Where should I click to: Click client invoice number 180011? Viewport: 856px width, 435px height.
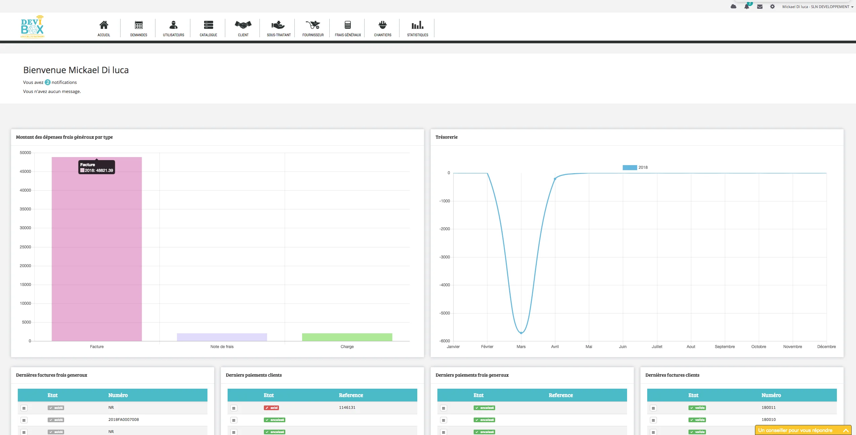click(768, 407)
